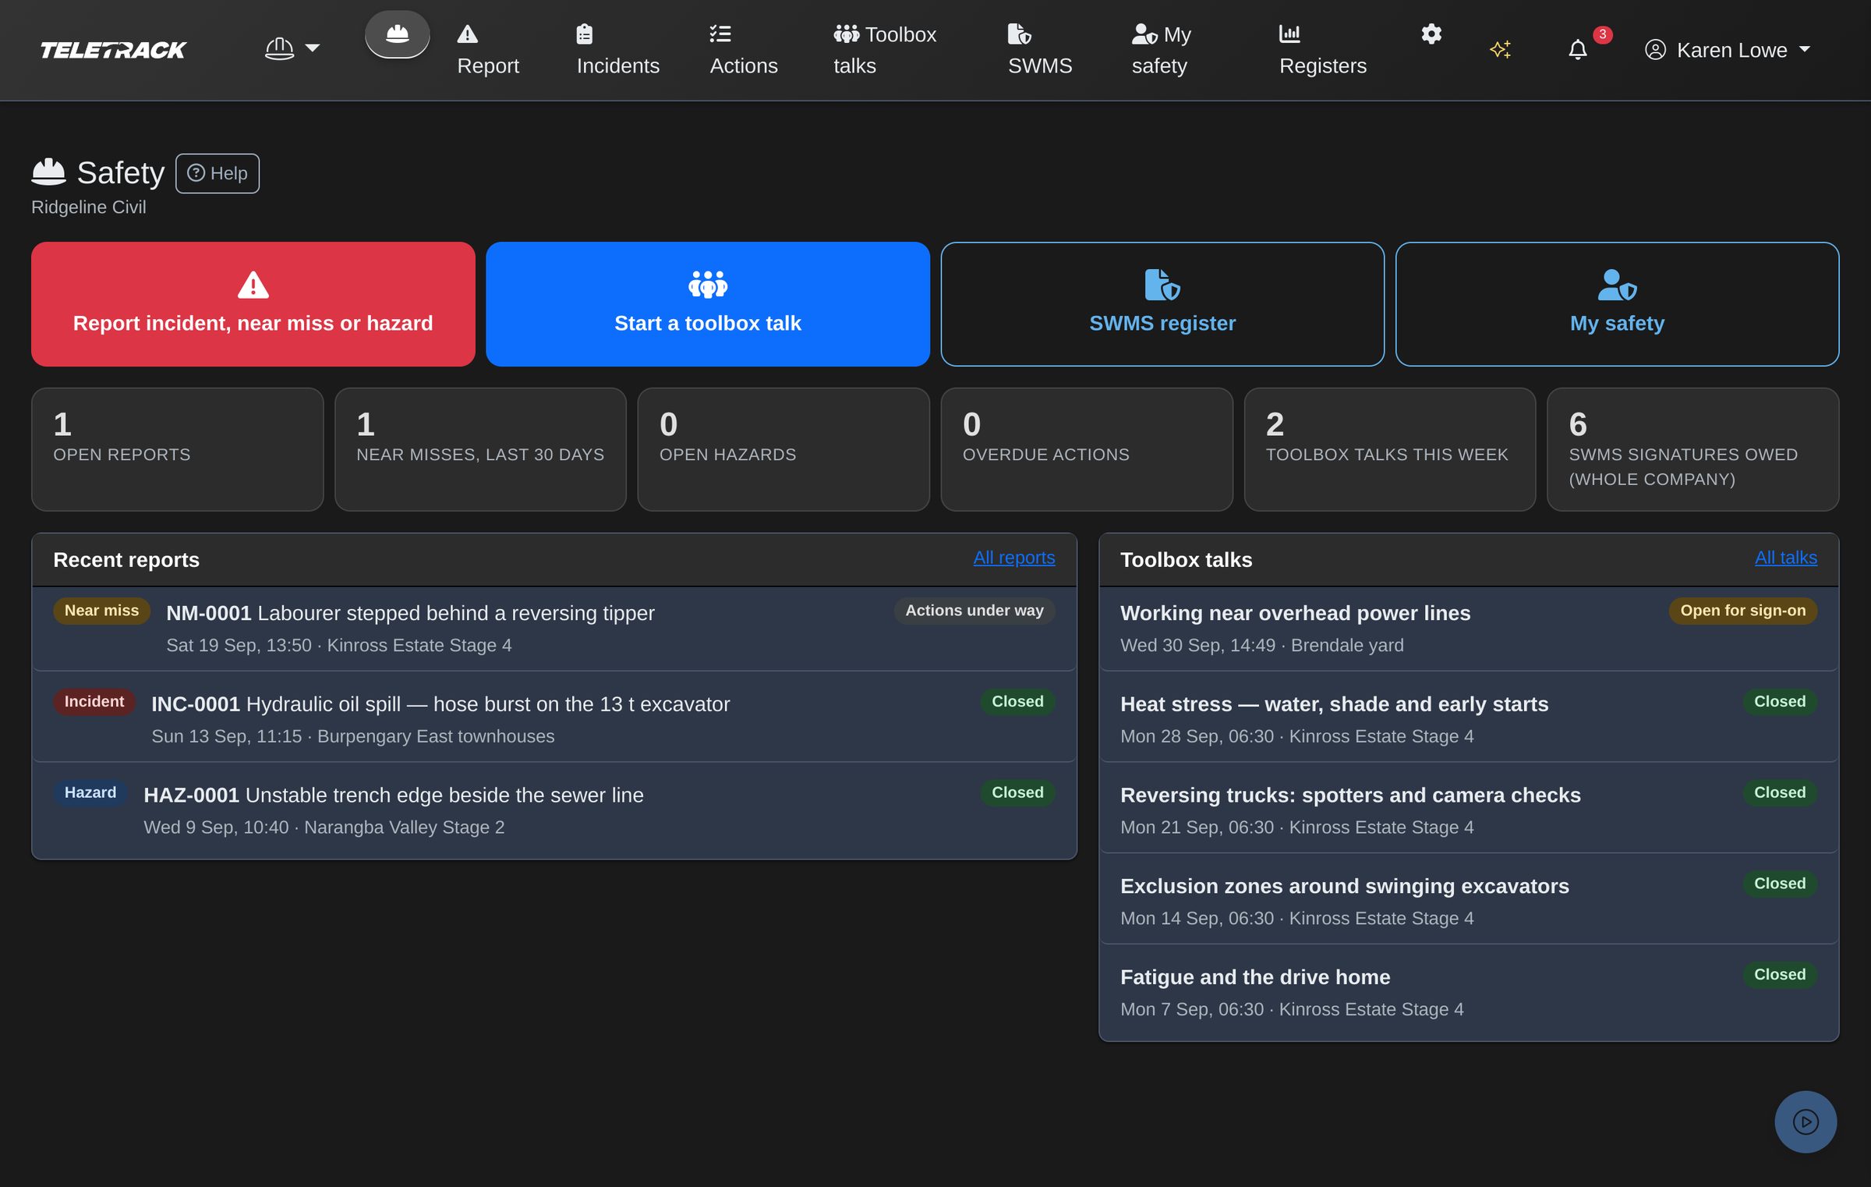Click the TeleTrack logo
The width and height of the screenshot is (1871, 1187).
click(113, 50)
